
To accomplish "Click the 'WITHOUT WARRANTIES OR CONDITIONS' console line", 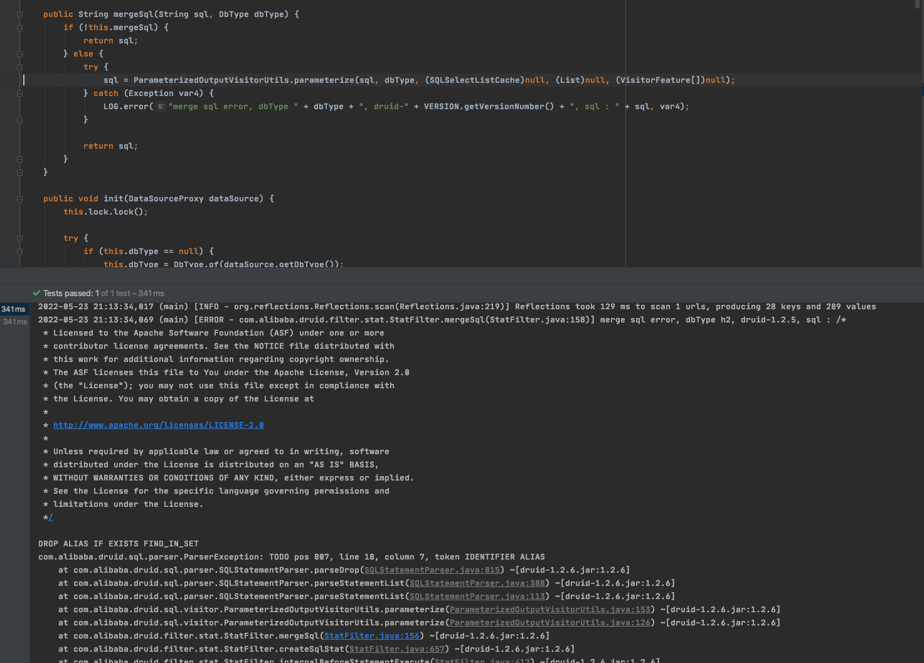I will (x=228, y=478).
